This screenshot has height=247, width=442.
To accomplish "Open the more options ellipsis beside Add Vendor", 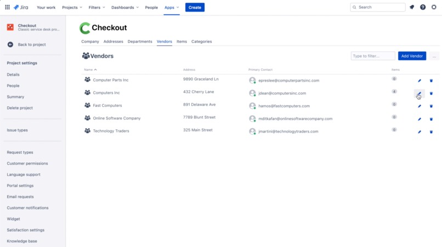I will pyautogui.click(x=434, y=56).
